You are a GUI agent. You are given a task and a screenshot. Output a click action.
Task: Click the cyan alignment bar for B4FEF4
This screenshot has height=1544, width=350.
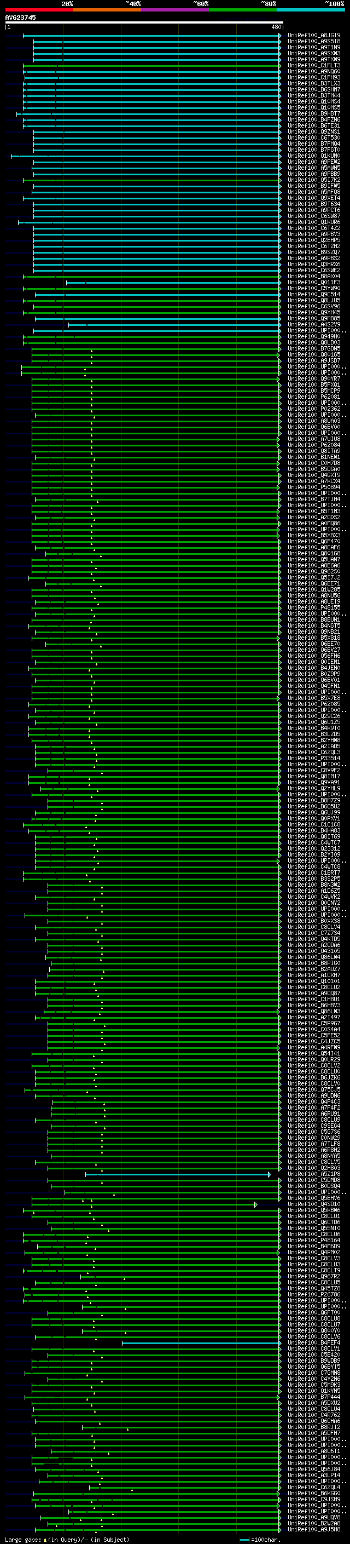(202, 1343)
